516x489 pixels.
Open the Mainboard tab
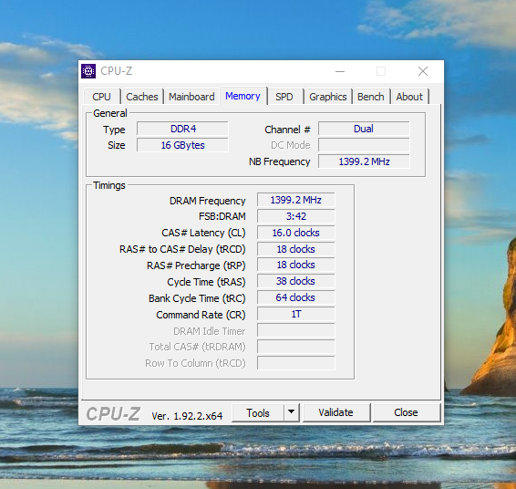[191, 97]
